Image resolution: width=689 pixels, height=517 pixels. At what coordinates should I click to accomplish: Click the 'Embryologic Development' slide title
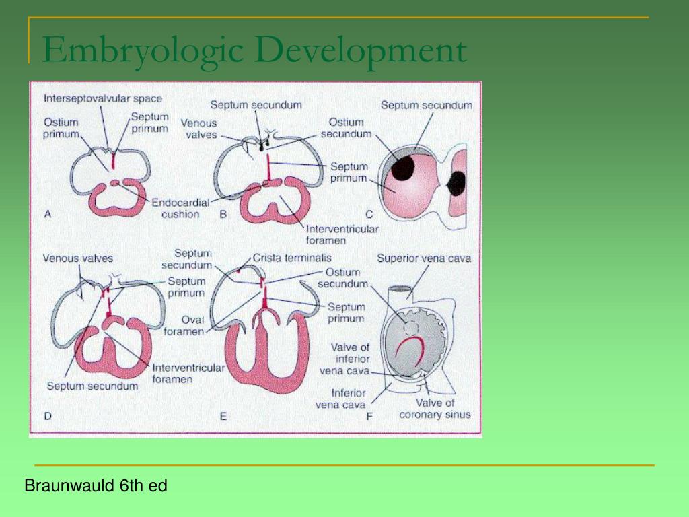click(254, 50)
